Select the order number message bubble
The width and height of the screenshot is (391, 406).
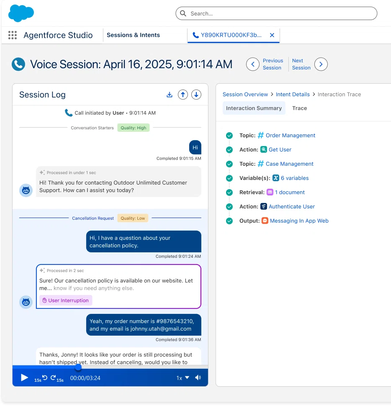pyautogui.click(x=144, y=325)
